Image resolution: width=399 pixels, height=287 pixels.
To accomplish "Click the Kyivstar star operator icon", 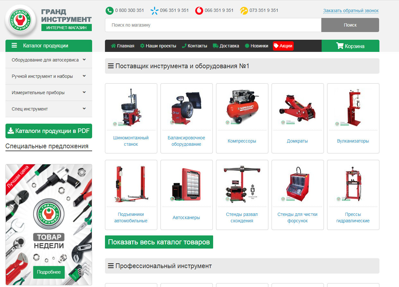I will 154,11.
